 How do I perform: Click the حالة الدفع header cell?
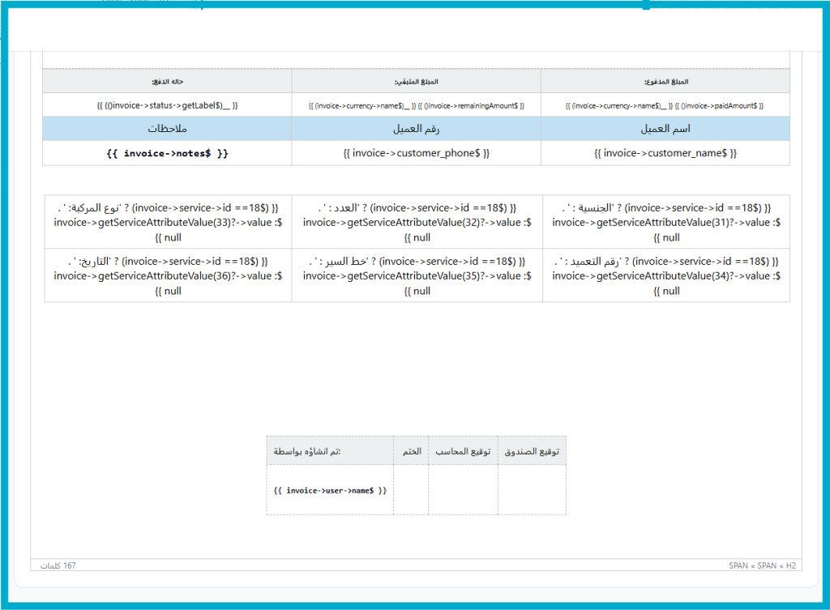pyautogui.click(x=167, y=82)
